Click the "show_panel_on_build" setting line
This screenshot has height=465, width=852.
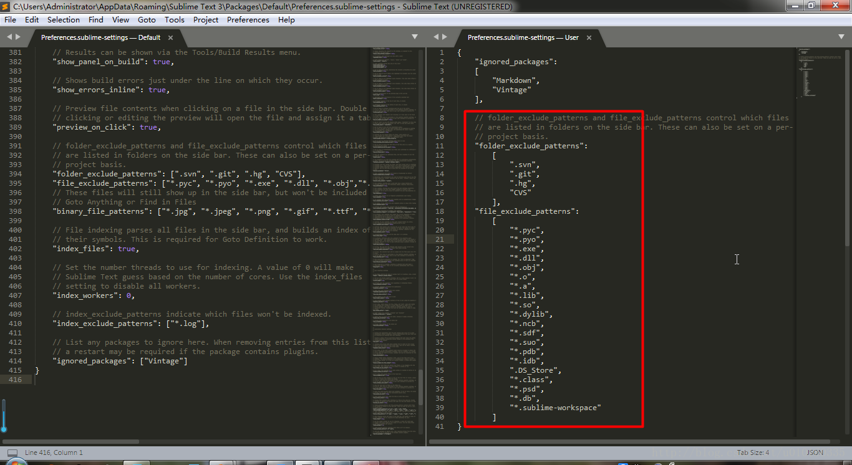click(113, 62)
